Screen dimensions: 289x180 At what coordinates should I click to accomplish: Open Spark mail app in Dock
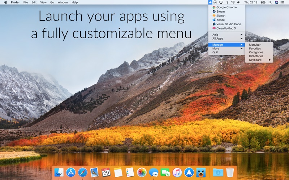click(x=189, y=172)
